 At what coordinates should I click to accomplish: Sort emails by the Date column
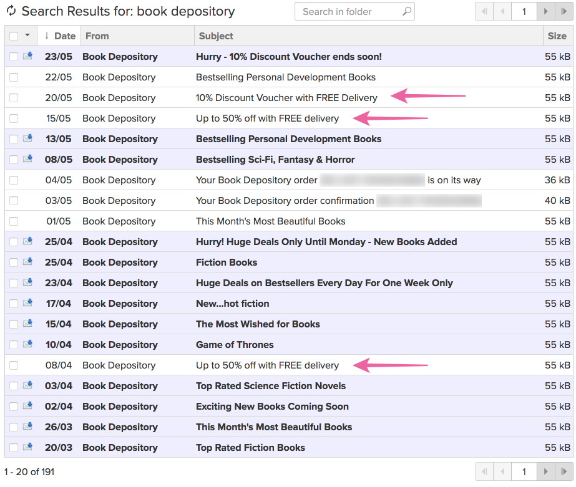59,36
